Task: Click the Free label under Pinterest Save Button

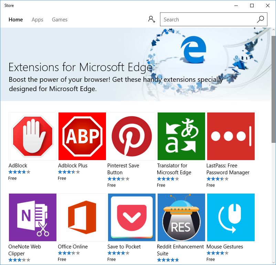Action: 112,185
